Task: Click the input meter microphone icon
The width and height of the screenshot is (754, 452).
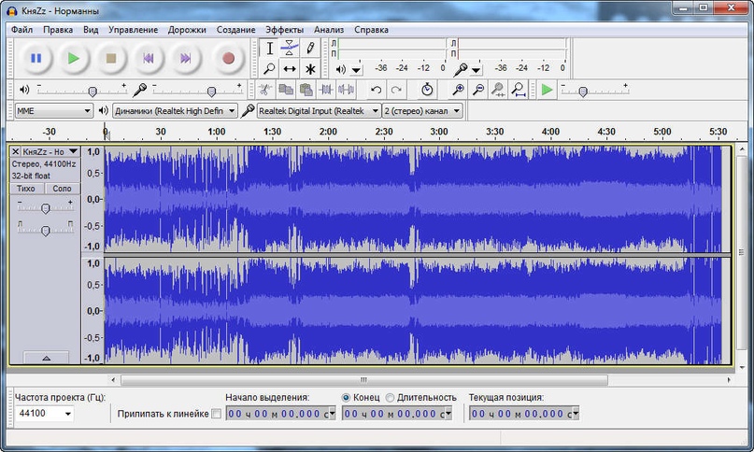Action: point(461,70)
